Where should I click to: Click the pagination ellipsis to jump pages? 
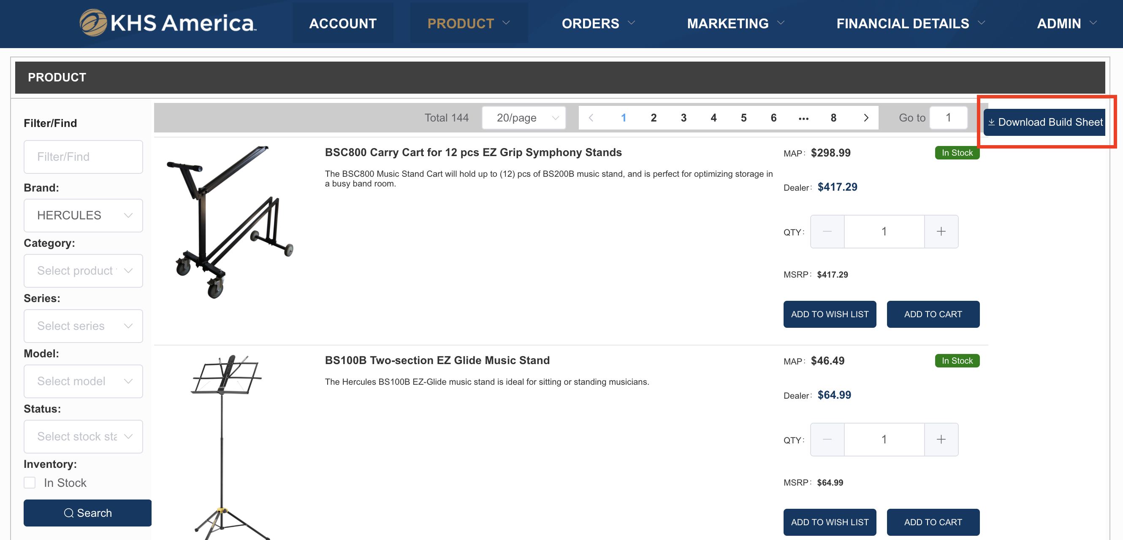pos(803,118)
